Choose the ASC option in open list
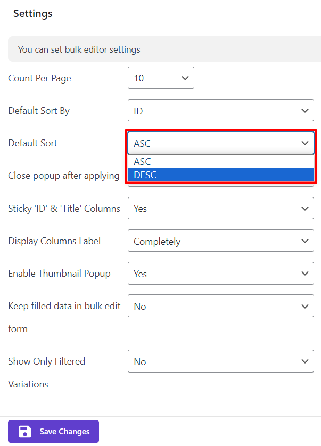The width and height of the screenshot is (321, 446). (220, 162)
